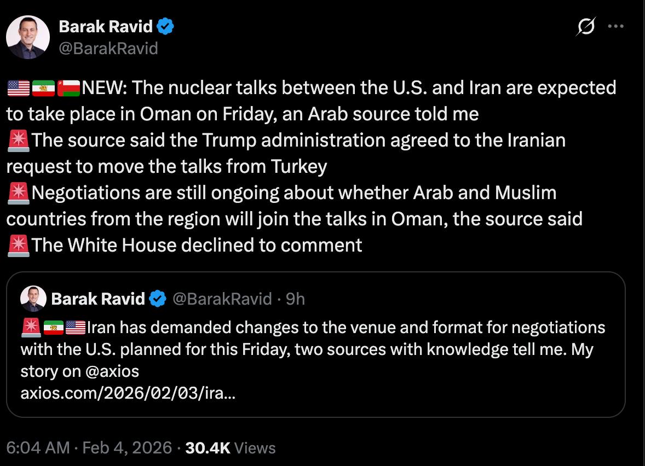View the 30.4K Views count
Viewport: 645px width, 466px height.
click(x=231, y=448)
